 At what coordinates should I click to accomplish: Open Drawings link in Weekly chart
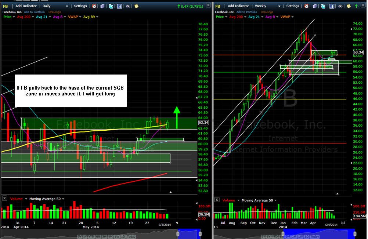coord(267,12)
